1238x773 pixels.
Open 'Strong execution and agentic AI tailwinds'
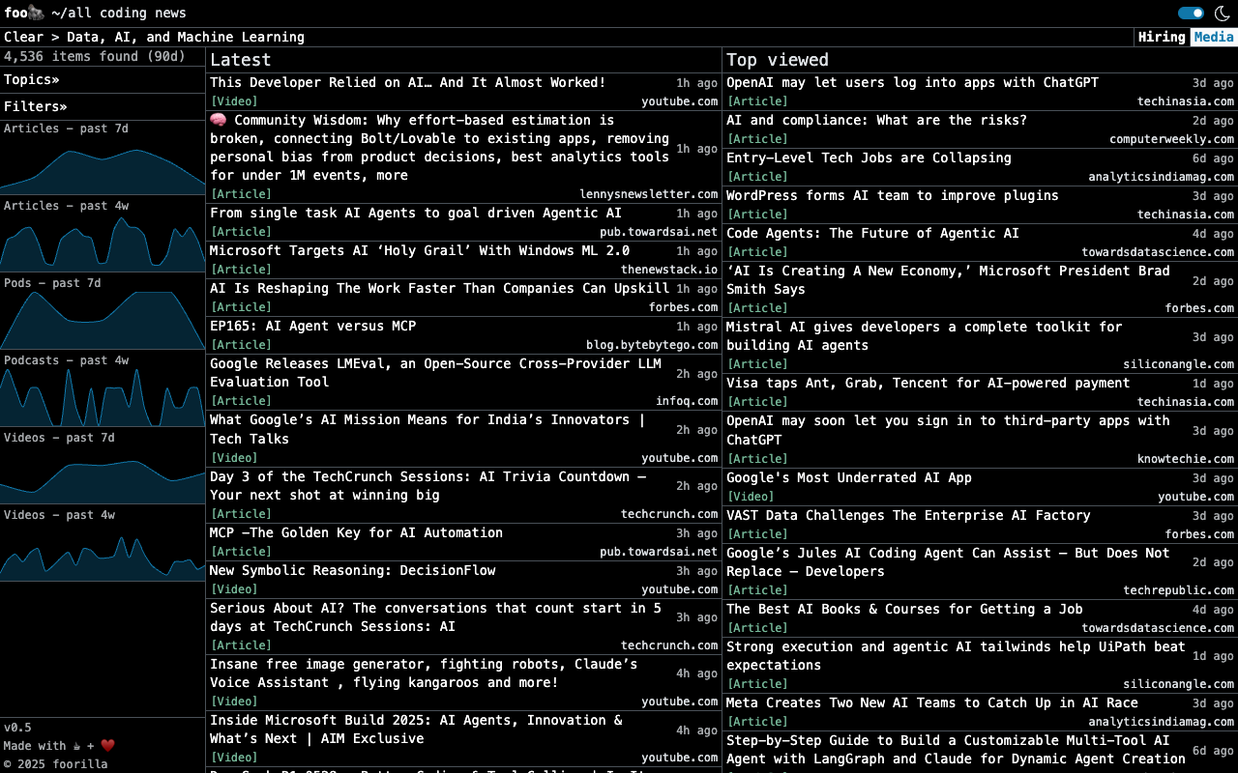click(956, 655)
